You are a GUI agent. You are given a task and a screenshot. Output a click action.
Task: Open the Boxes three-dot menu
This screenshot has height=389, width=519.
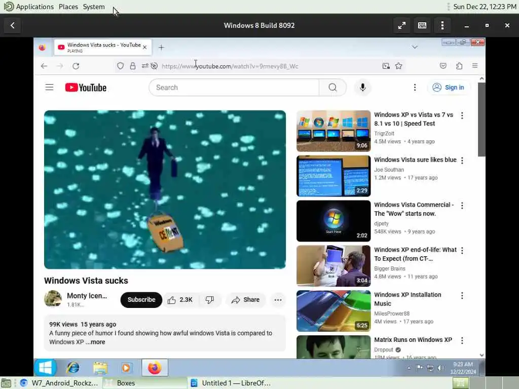442,25
